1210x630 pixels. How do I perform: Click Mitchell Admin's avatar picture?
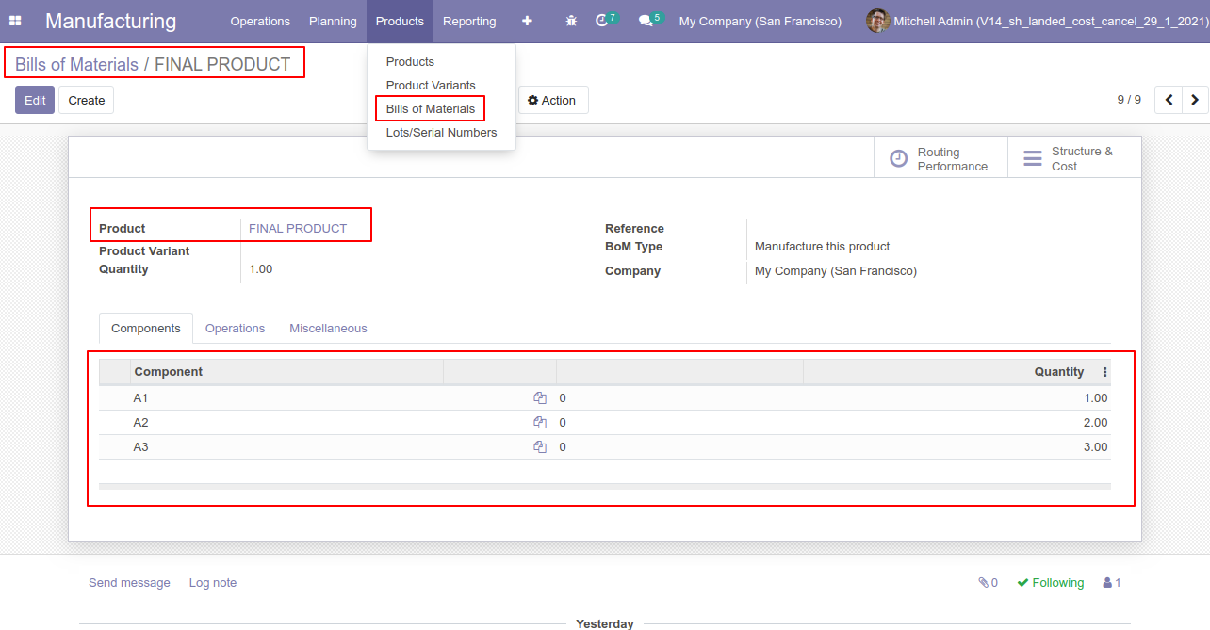coord(877,21)
